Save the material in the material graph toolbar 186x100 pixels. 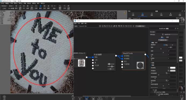(x=100, y=26)
